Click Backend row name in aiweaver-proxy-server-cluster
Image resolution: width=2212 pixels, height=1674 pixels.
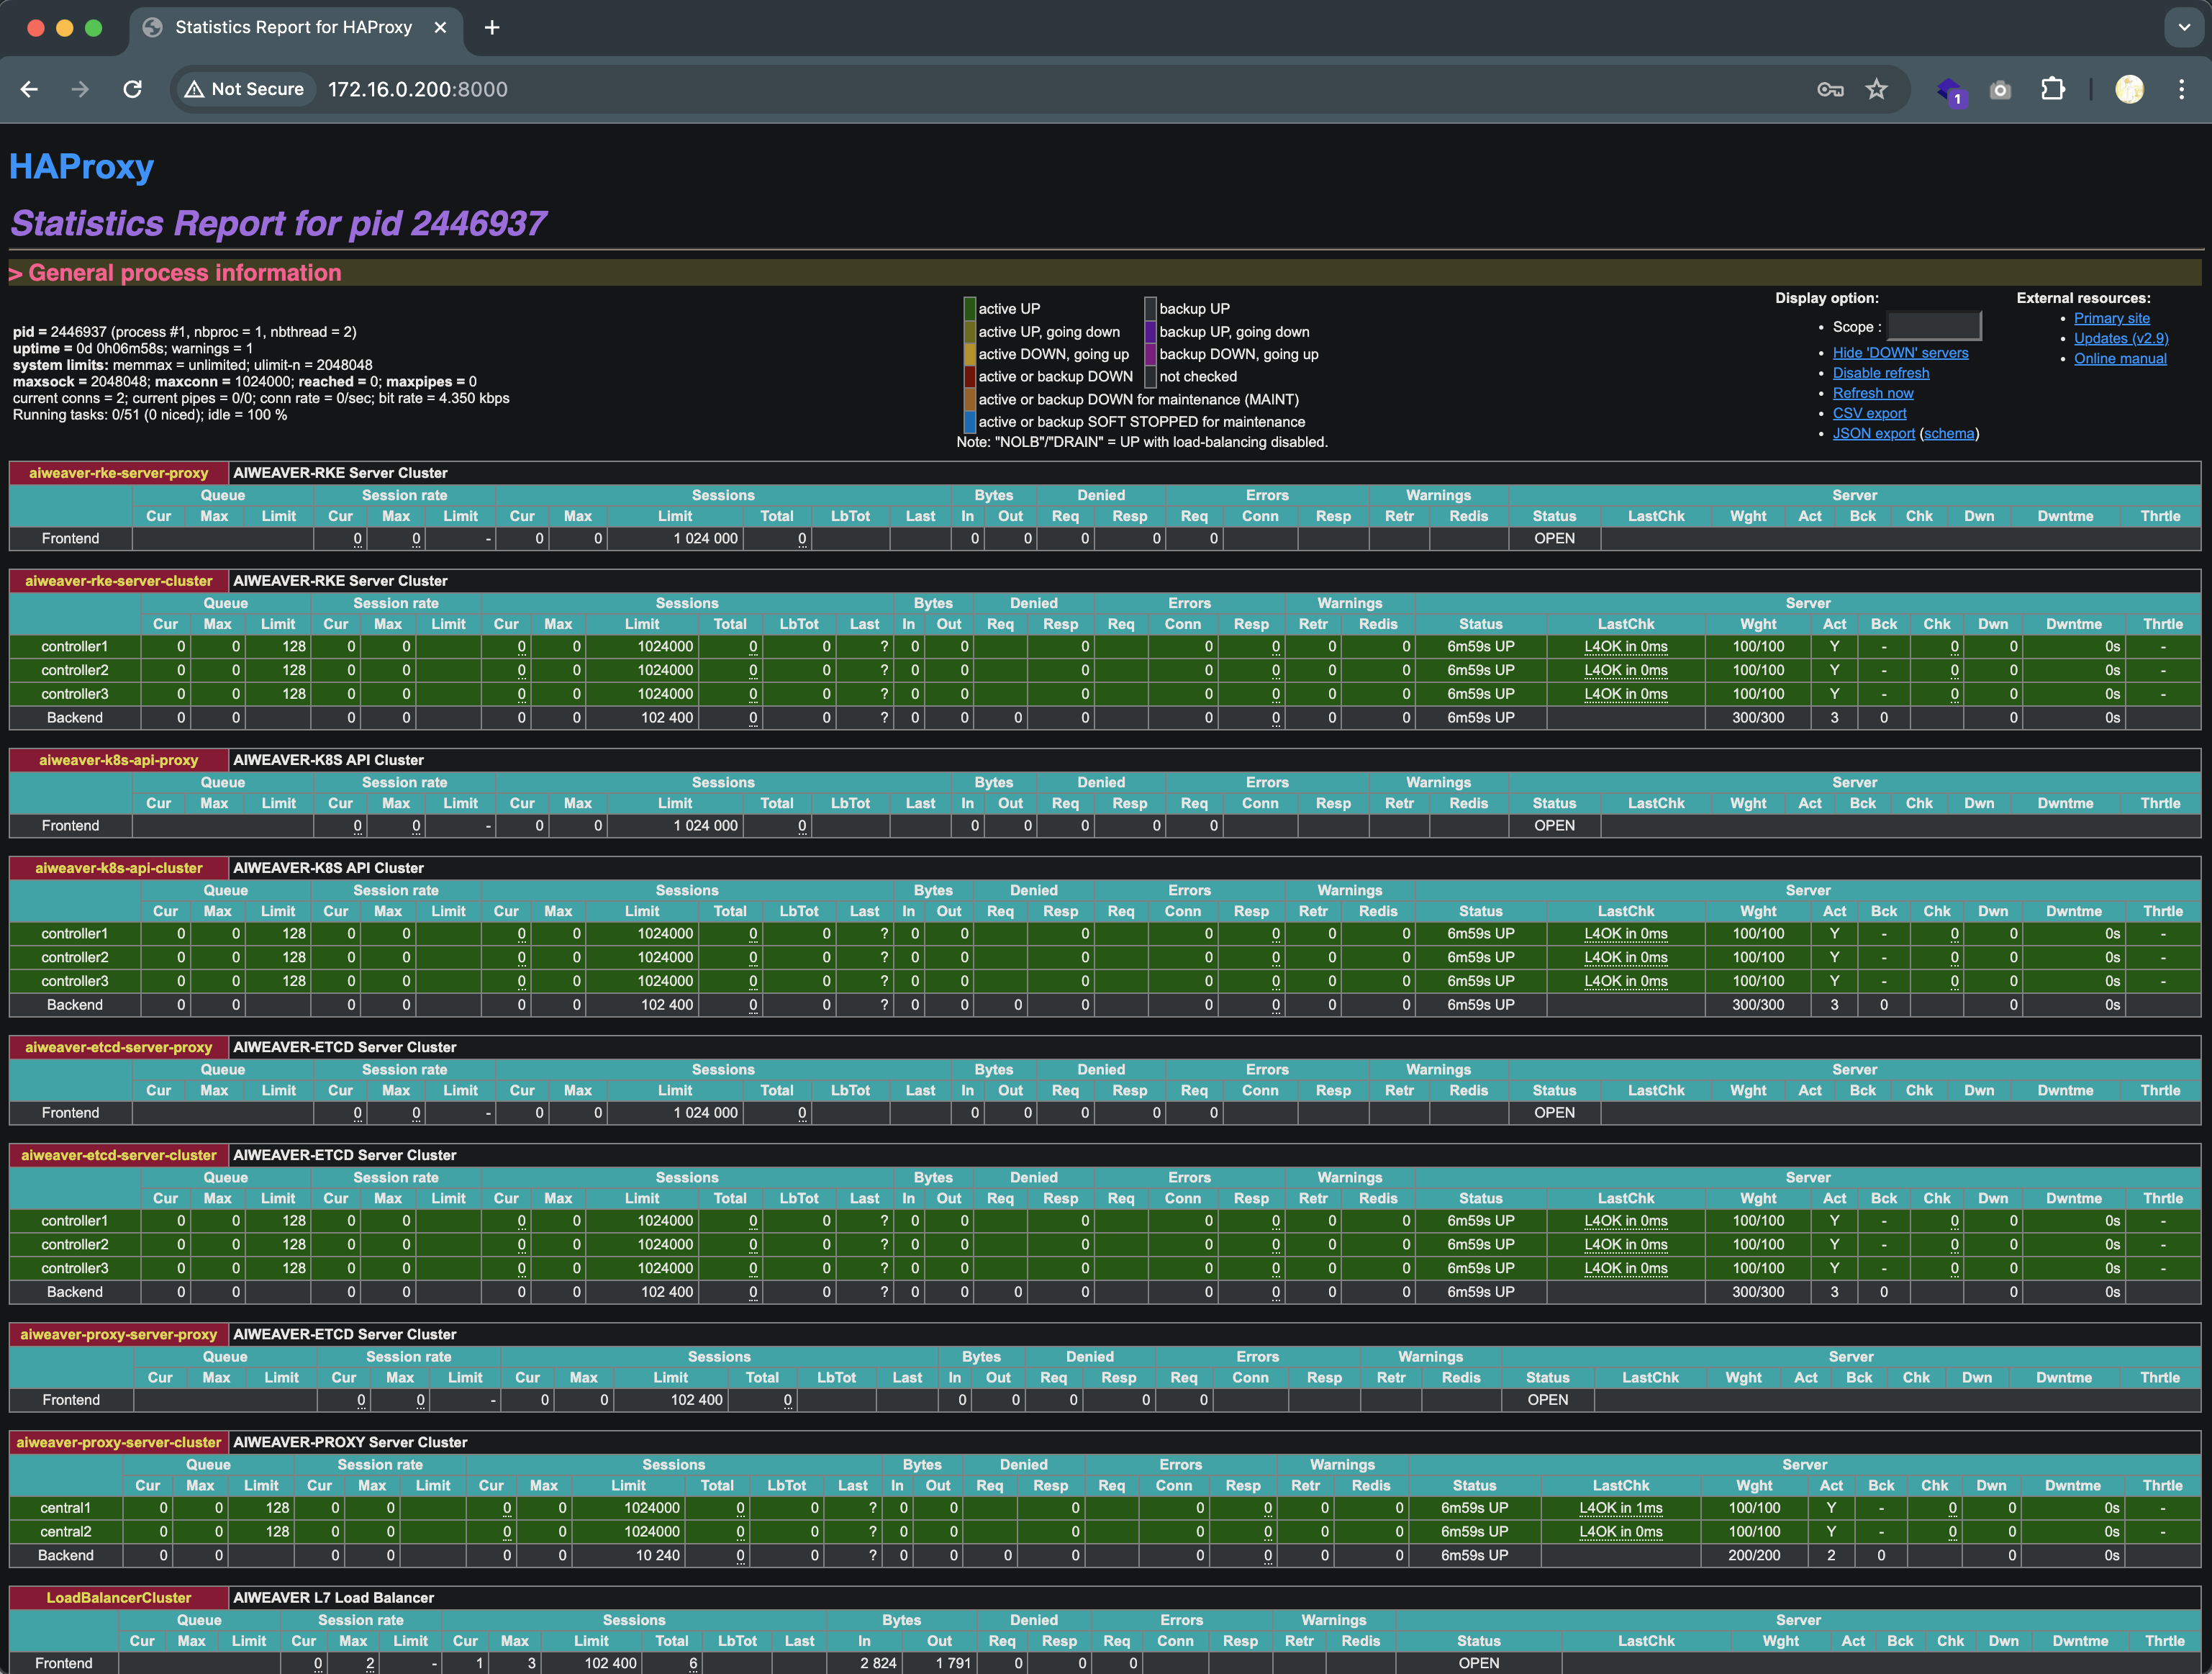[x=65, y=1556]
